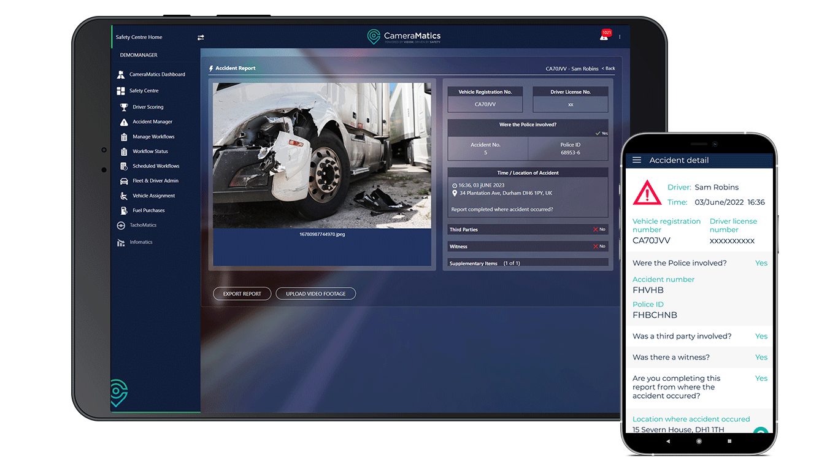Expand the Witness section
Image resolution: width=838 pixels, height=471 pixels.
pyautogui.click(x=528, y=247)
